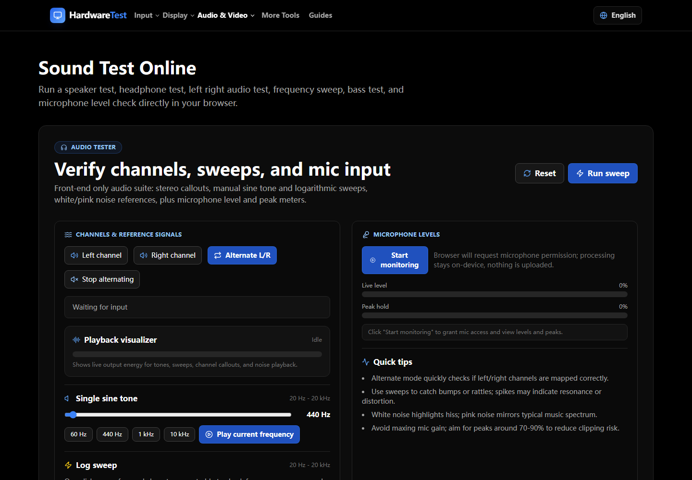
Task: Click the record icon in Start monitoring
Action: point(372,260)
